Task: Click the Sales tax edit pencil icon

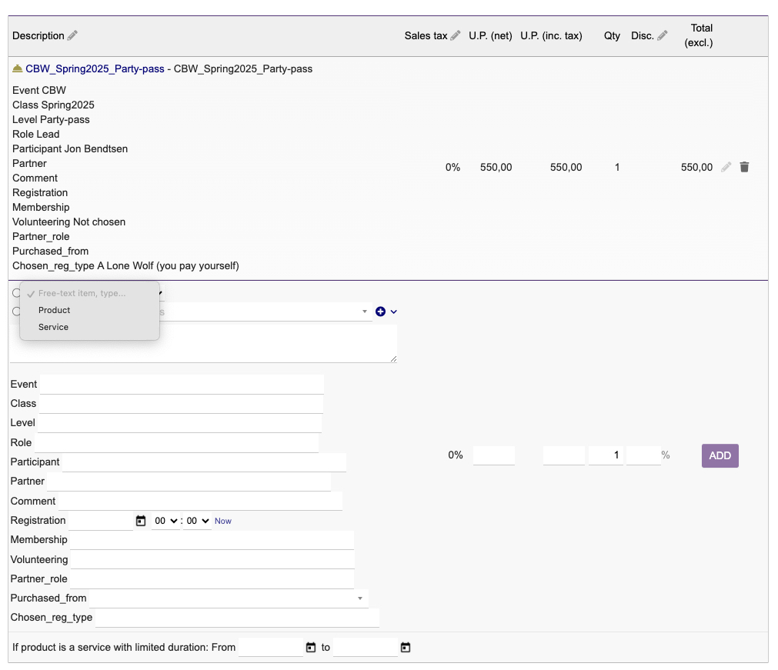Action: [x=456, y=35]
